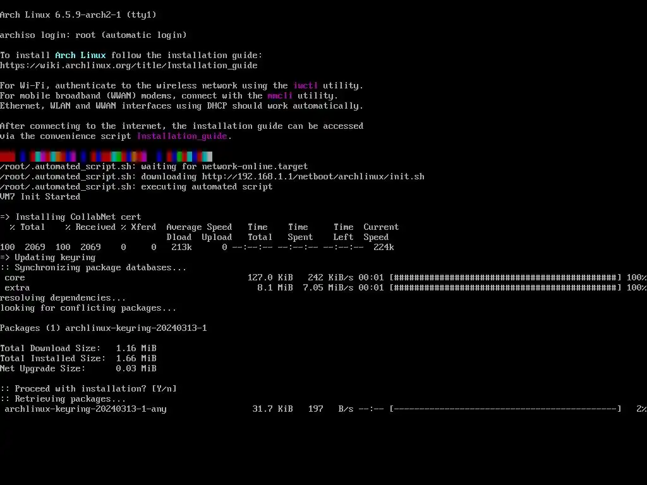Viewport: 647px width, 485px height.
Task: Click '=> Installing CollabNet cert' line
Action: [x=71, y=217]
